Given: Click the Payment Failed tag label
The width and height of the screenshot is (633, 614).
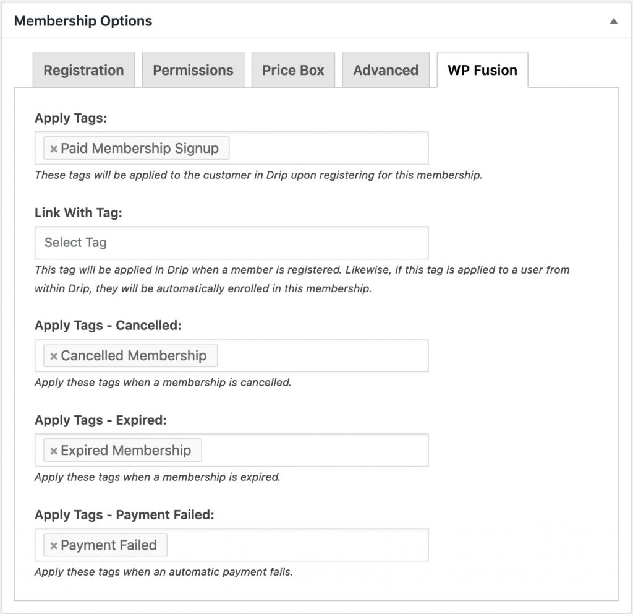Looking at the screenshot, I should point(109,545).
